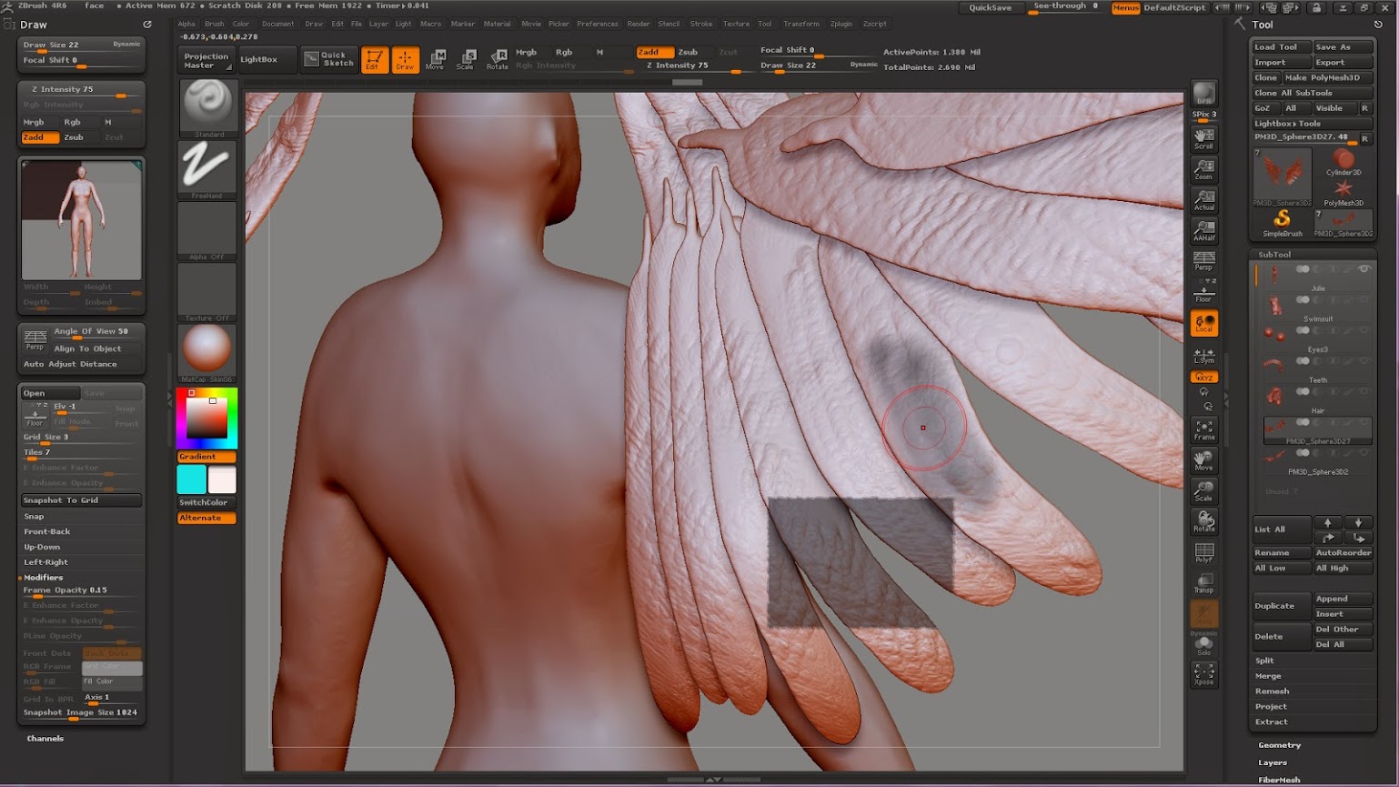The image size is (1399, 787).
Task: Enable Zsub in the top shelf
Action: (x=689, y=52)
